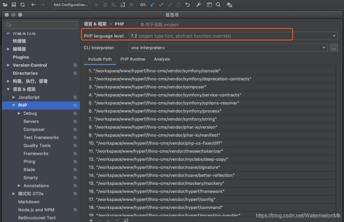Click the Git Commit checkmark icon
Viewport: 344px width, 222px height.
161,5
